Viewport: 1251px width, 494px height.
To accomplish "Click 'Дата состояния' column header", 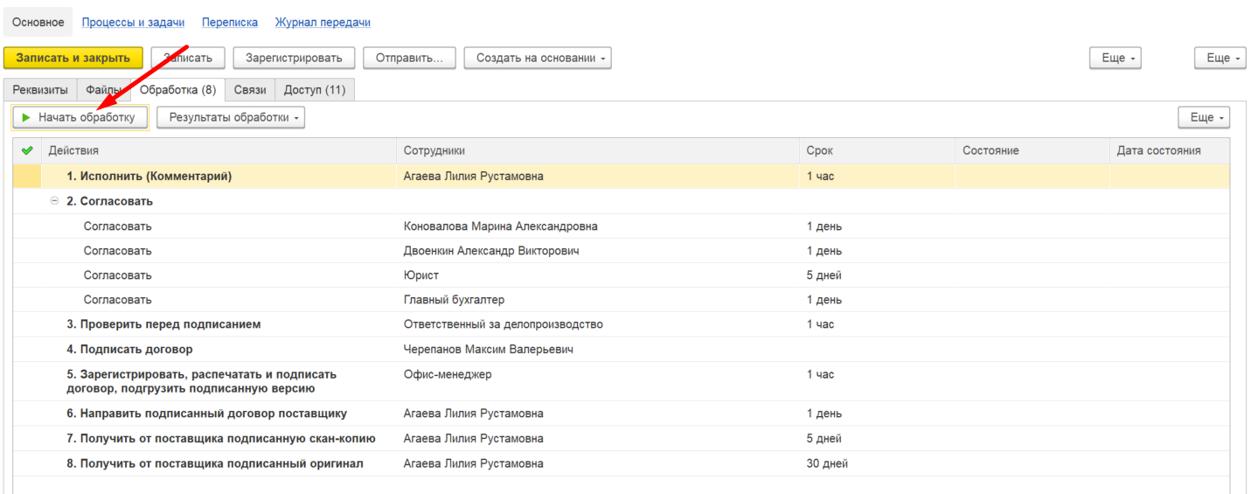I will (x=1170, y=150).
